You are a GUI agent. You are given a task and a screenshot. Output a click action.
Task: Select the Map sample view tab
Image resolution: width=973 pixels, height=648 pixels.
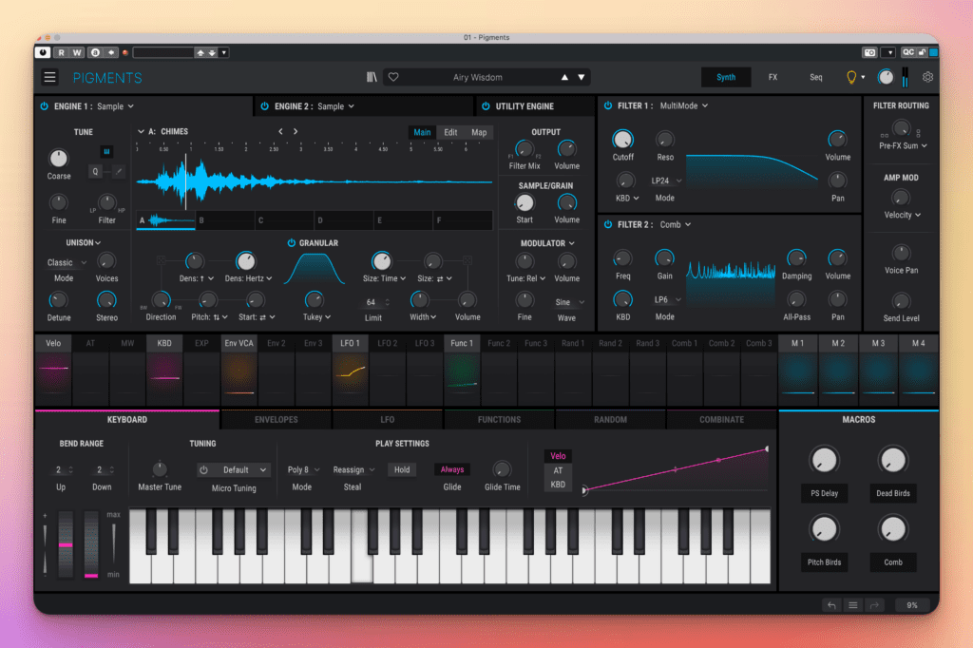pyautogui.click(x=479, y=132)
